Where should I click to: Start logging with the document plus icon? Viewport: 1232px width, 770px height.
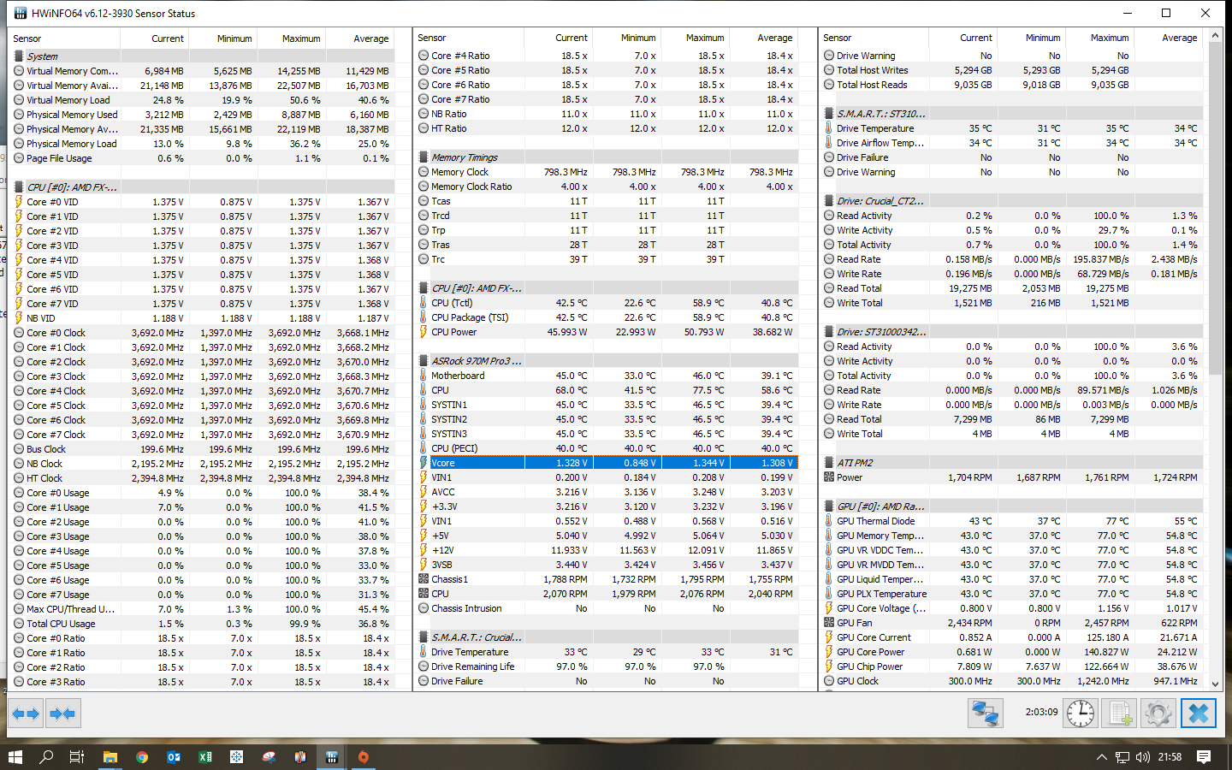click(1119, 713)
